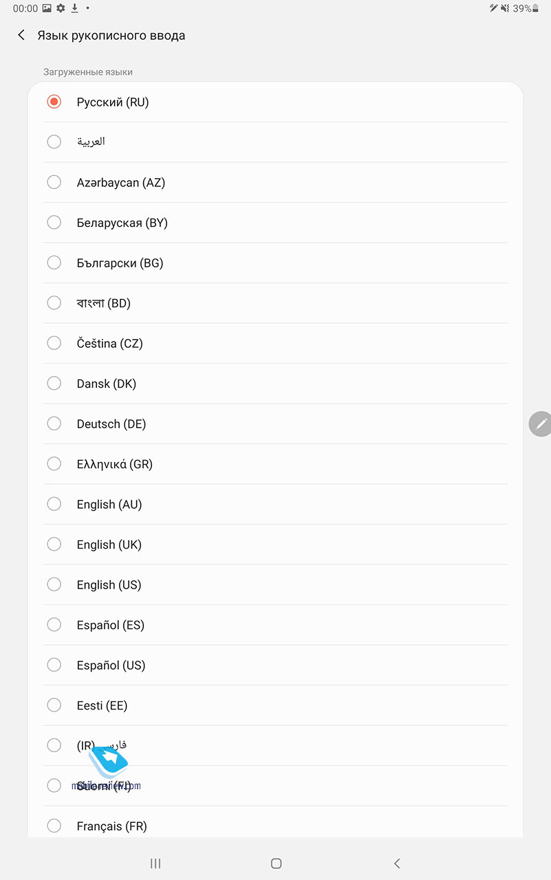Tap the back arrow in the header
Screen dimensions: 551x880
tap(21, 35)
